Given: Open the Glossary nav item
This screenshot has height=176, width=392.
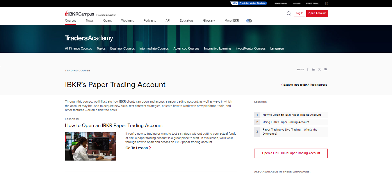Looking at the screenshot, I should 209,21.
